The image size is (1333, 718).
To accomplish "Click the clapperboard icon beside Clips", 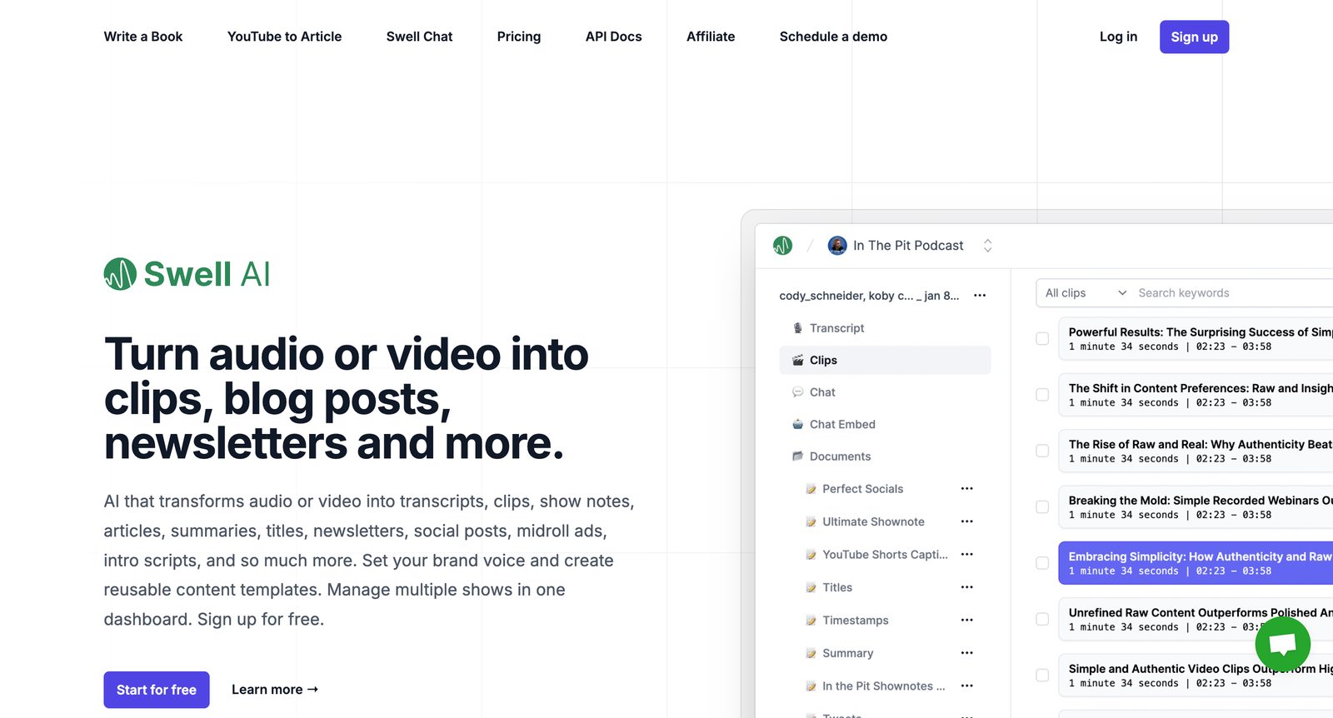I will point(797,360).
